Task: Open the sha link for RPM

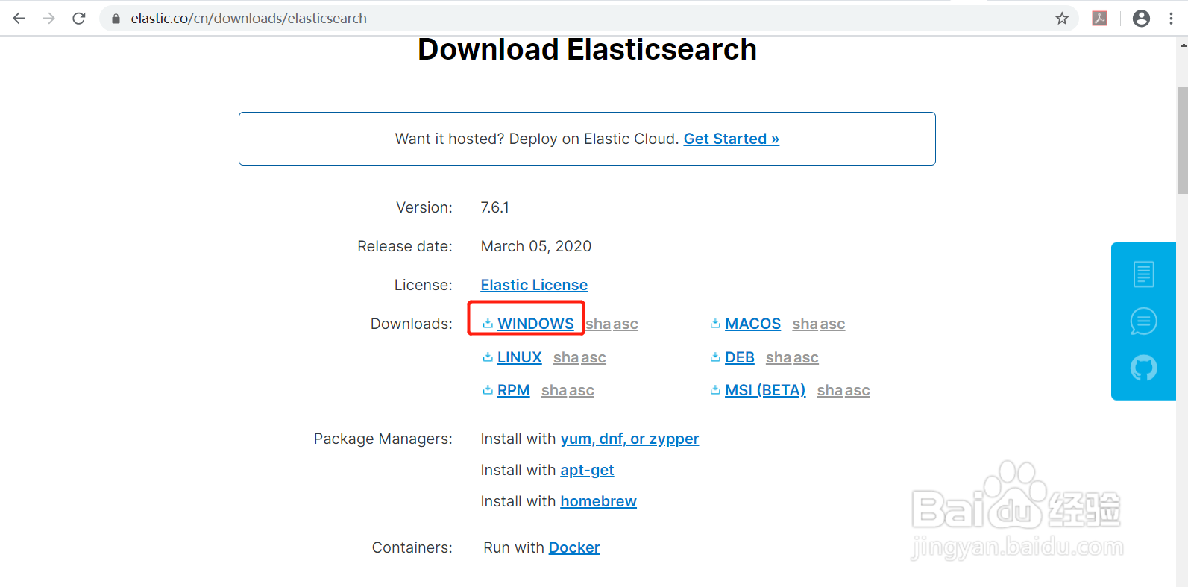Action: 554,390
